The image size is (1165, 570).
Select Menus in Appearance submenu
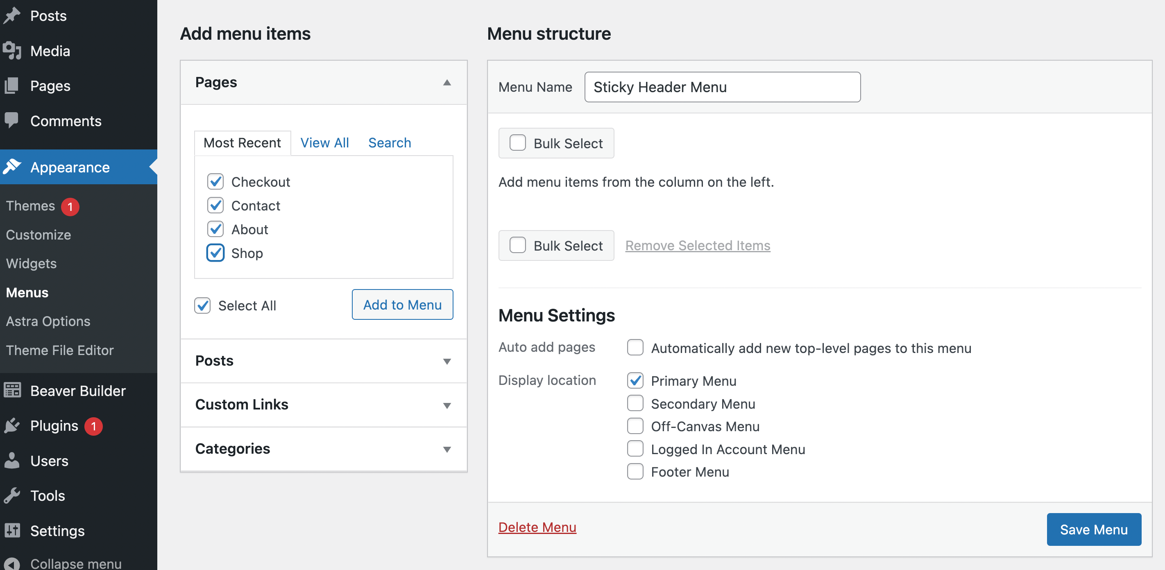(27, 292)
